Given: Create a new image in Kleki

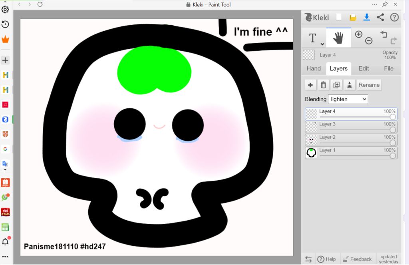Looking at the screenshot, I should (339, 17).
